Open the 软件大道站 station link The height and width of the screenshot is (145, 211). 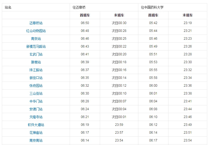tap(36, 125)
